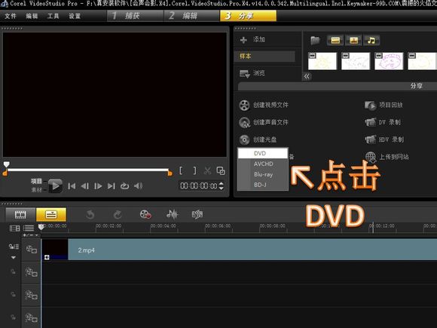Click the 浏览 browse button
The height and width of the screenshot is (328, 437).
[252, 73]
